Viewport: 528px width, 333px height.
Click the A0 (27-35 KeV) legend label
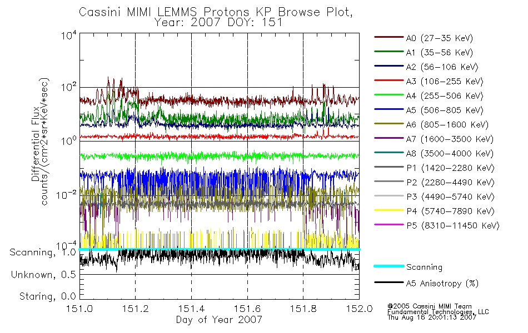point(439,38)
